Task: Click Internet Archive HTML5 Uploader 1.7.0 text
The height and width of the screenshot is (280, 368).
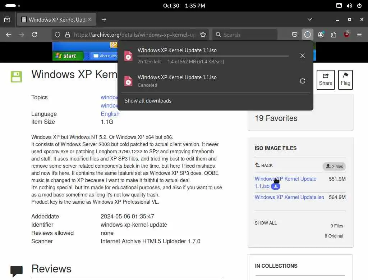Action: pos(151,241)
